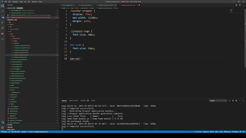The image size is (246, 138).
Task: Close the unsaved header.component.scss tab dot
Action: [139, 5]
